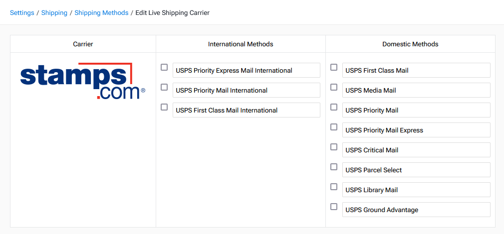Enable the USPS Parcel Select checkbox
Viewport: 504px width, 234px height.
(334, 167)
